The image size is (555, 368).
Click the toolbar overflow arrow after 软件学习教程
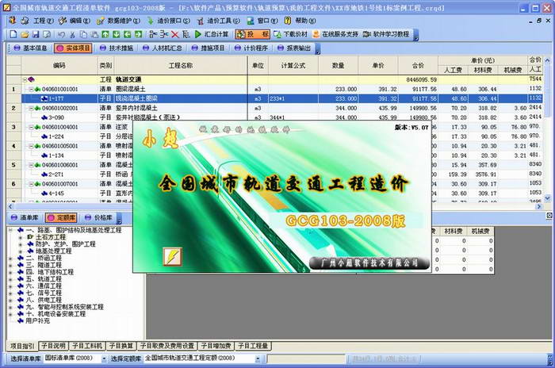point(416,35)
